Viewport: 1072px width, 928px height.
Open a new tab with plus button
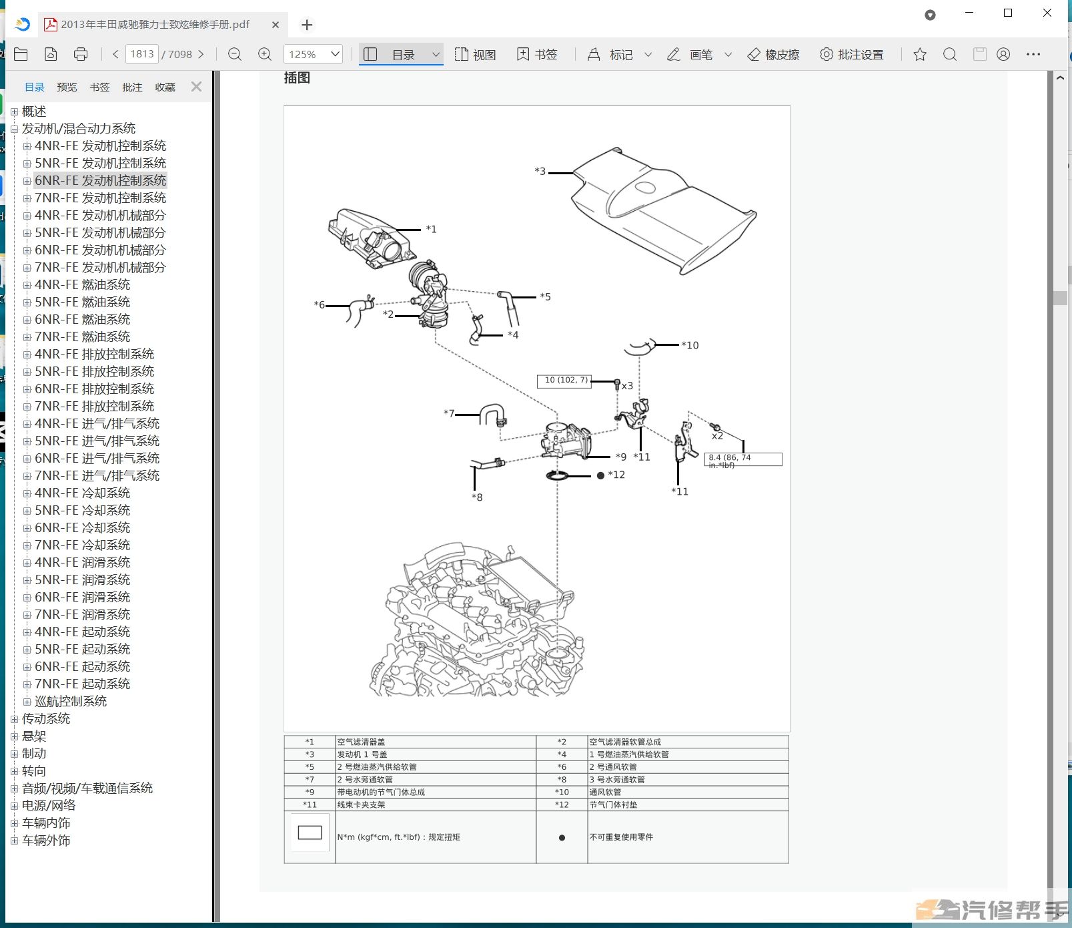pos(307,25)
